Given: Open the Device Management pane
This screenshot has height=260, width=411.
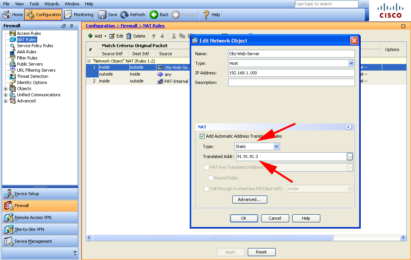Looking at the screenshot, I should [40, 241].
